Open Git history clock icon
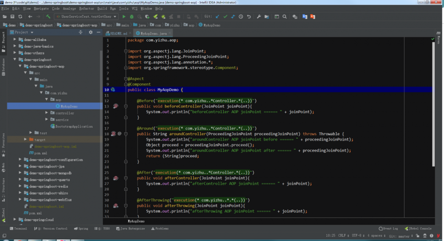Viewport: 444px width, 241px height. [x=241, y=16]
